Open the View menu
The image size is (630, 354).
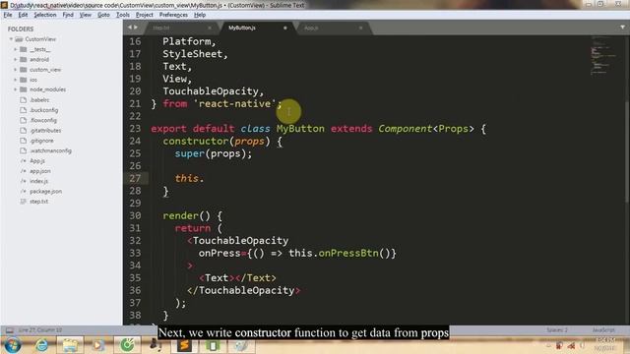click(x=86, y=15)
